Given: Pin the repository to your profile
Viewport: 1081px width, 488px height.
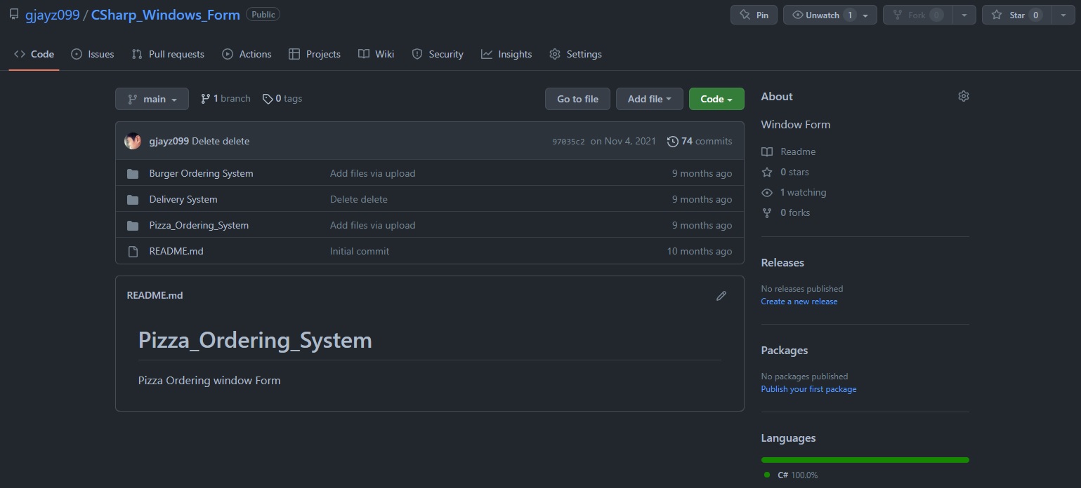Looking at the screenshot, I should click(754, 15).
